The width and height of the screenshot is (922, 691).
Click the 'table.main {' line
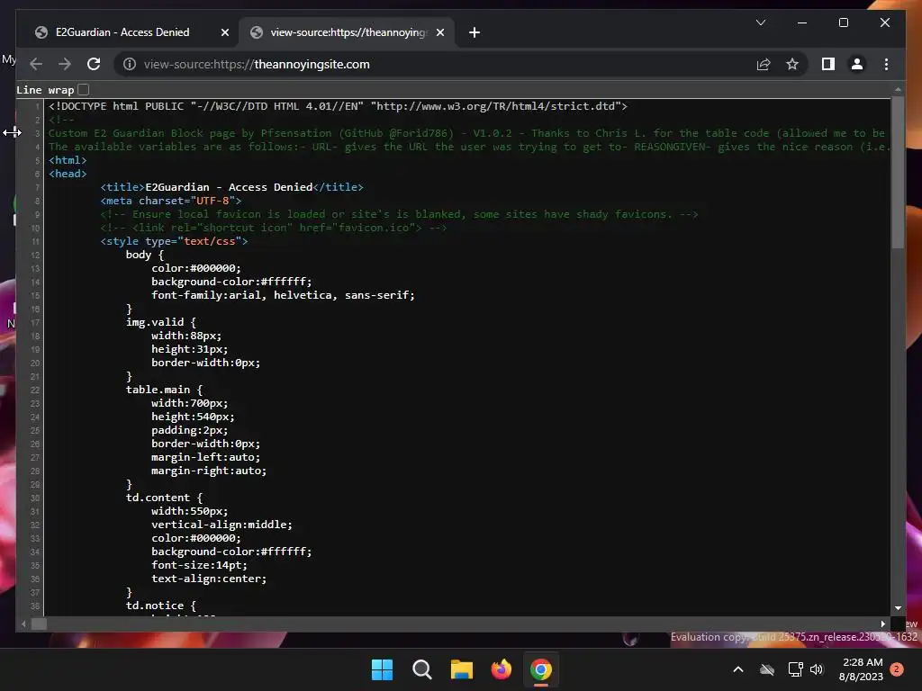pyautogui.click(x=164, y=390)
